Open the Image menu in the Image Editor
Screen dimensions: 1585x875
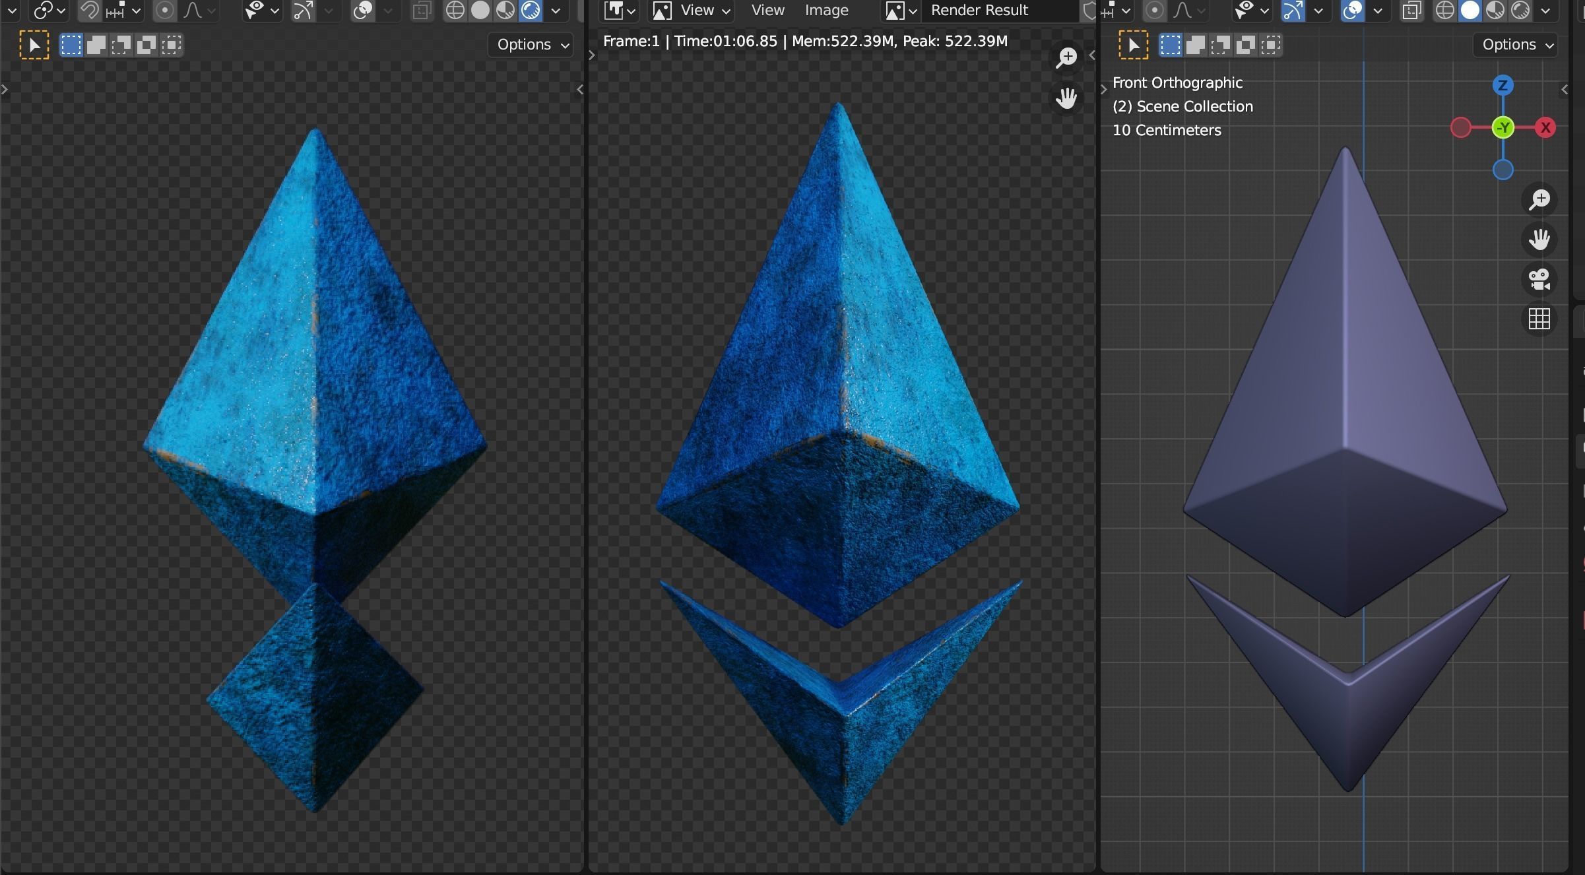pyautogui.click(x=826, y=11)
